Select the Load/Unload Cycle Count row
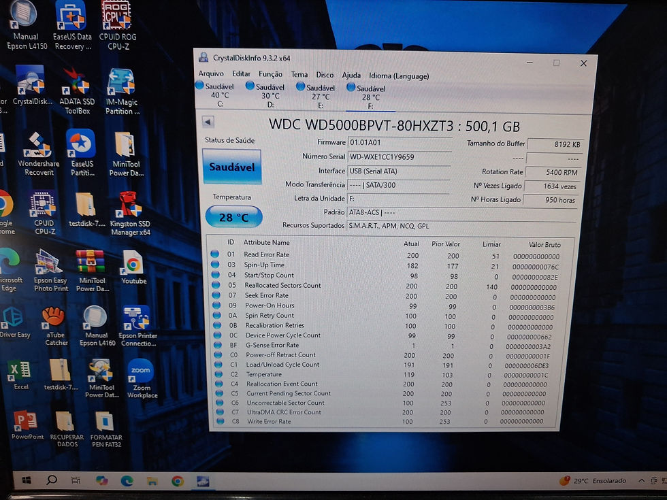This screenshot has height=500, width=667. (x=383, y=365)
